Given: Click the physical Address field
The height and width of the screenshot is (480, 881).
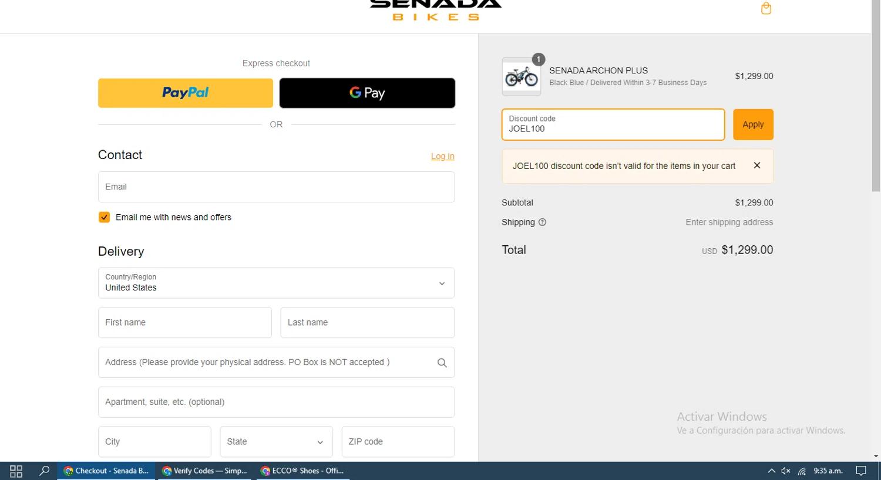Looking at the screenshot, I should click(276, 362).
